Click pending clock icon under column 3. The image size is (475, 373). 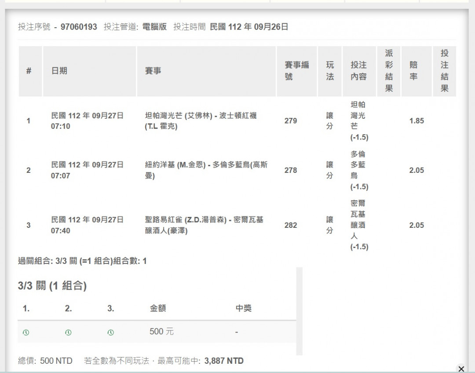(110, 333)
